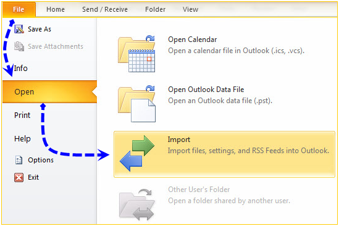Select the Open Calendar heading
Screen dimensions: 339x226
click(x=193, y=40)
